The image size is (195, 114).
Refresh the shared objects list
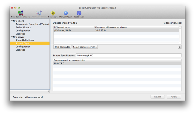[x=180, y=47]
